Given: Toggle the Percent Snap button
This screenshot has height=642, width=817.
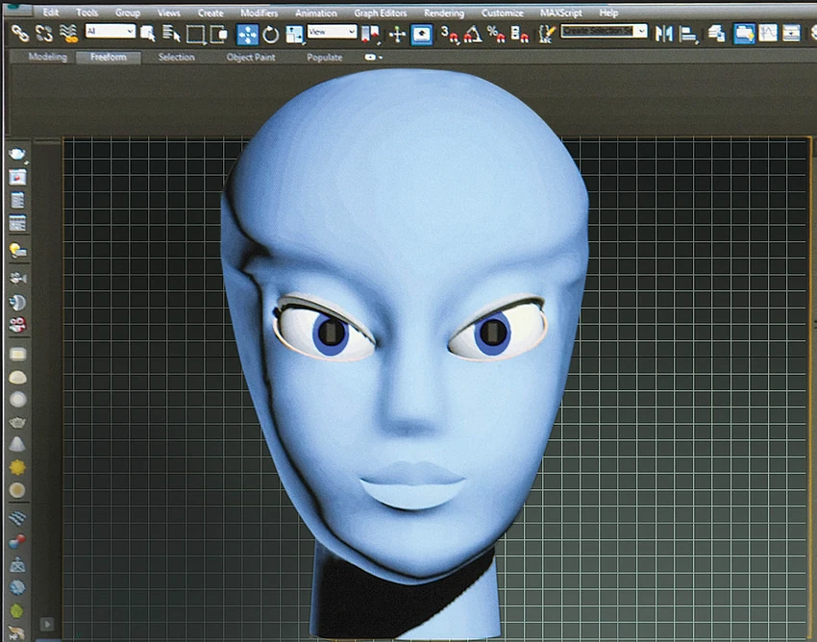Looking at the screenshot, I should pos(496,35).
